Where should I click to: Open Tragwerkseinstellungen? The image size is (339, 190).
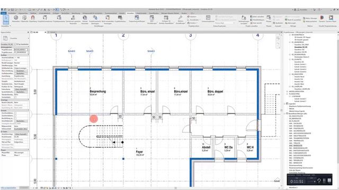point(137,19)
